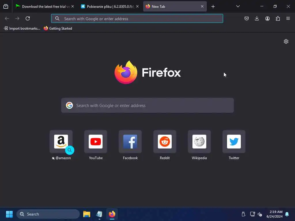Click the USB safely remove tray icon

coord(243,214)
